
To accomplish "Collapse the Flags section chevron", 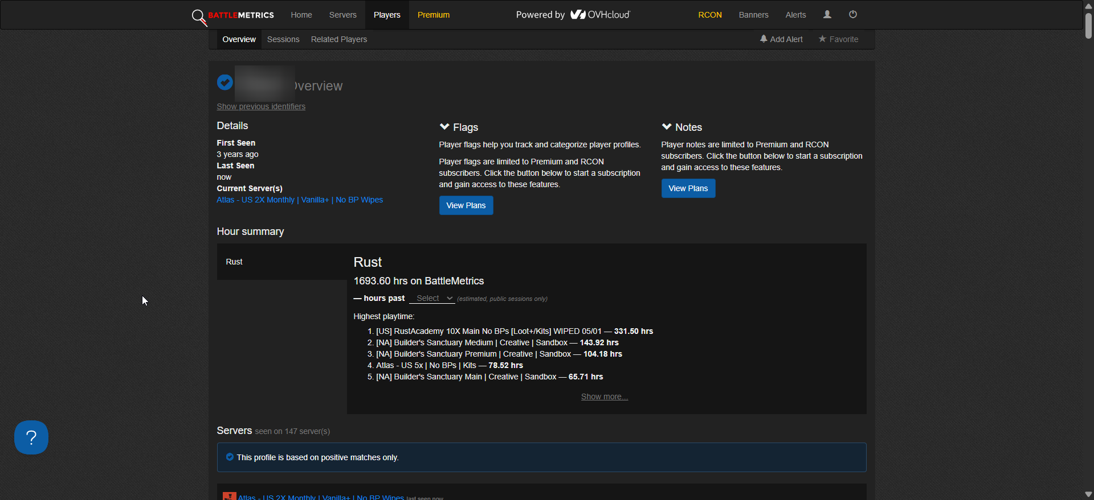I will (444, 127).
